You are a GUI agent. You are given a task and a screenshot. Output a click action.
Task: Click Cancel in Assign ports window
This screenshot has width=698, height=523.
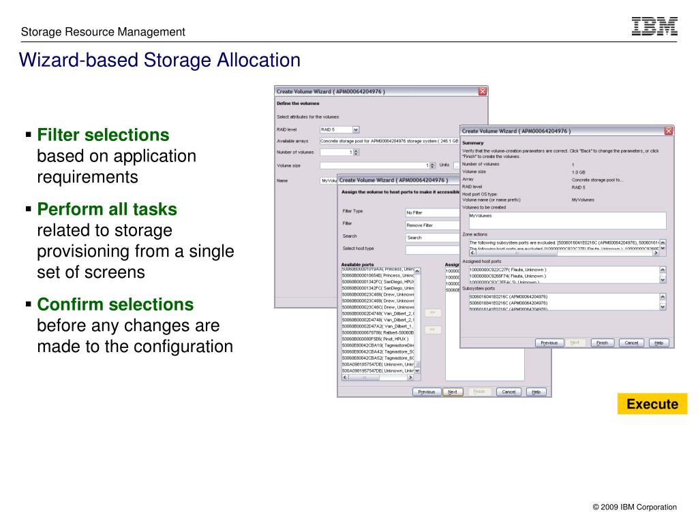click(x=509, y=392)
